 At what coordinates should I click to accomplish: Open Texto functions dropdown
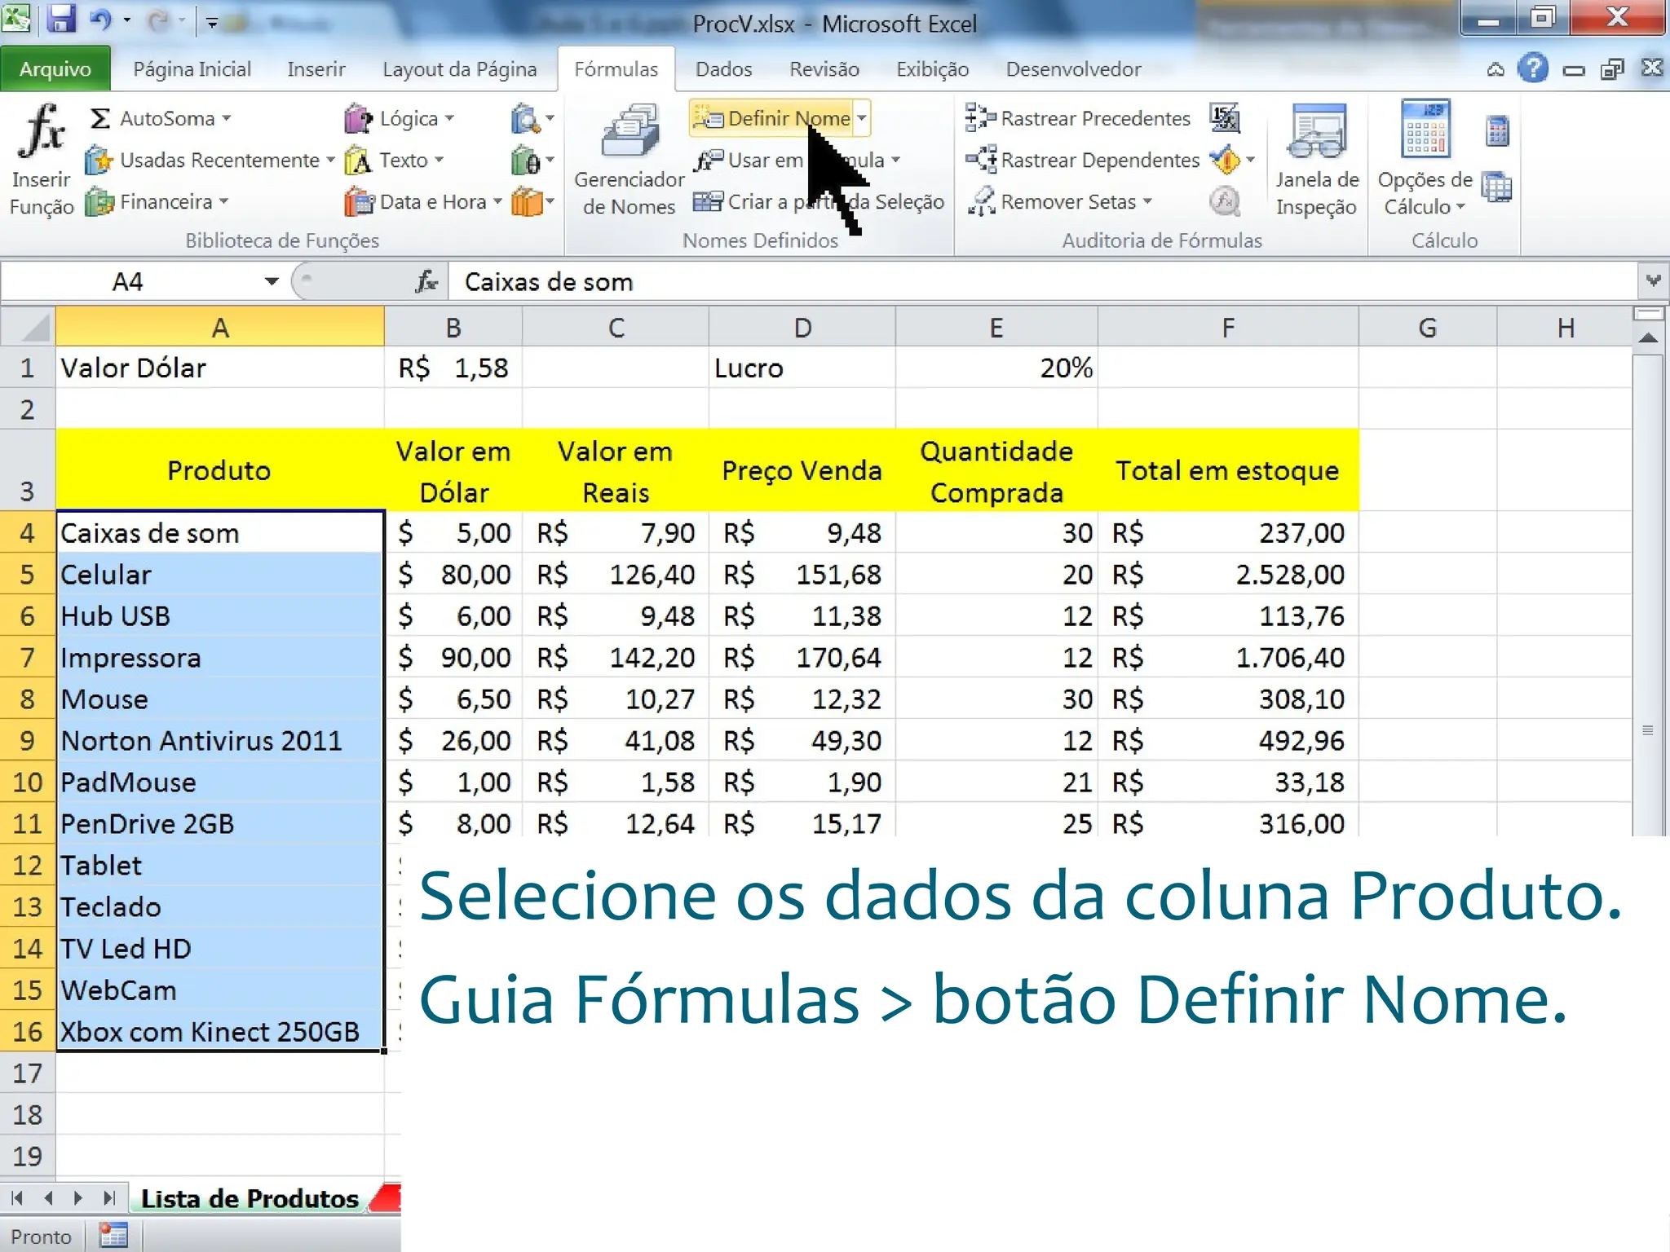[394, 161]
